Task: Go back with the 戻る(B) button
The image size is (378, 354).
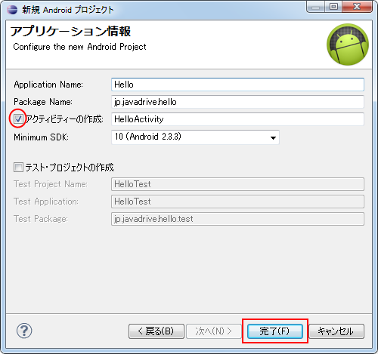Action: (x=156, y=331)
